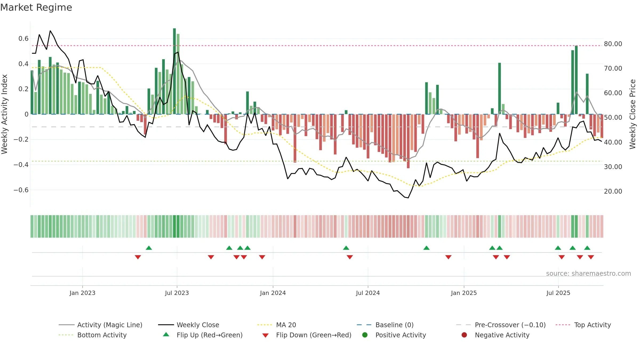The width and height of the screenshot is (640, 360).
Task: Select the rightmost red flip-down triangle marker
Action: click(591, 257)
